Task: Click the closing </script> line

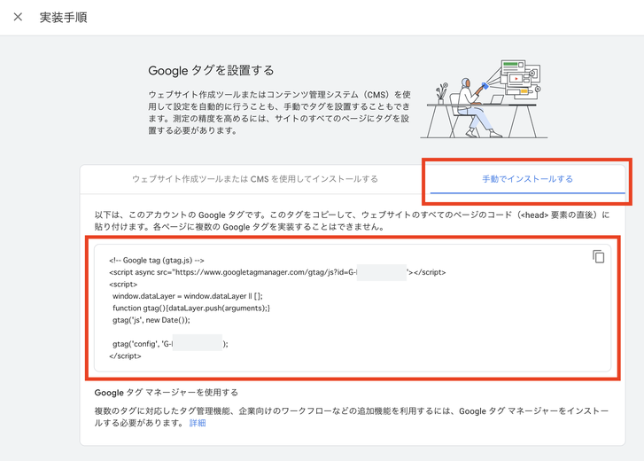Action: 125,356
